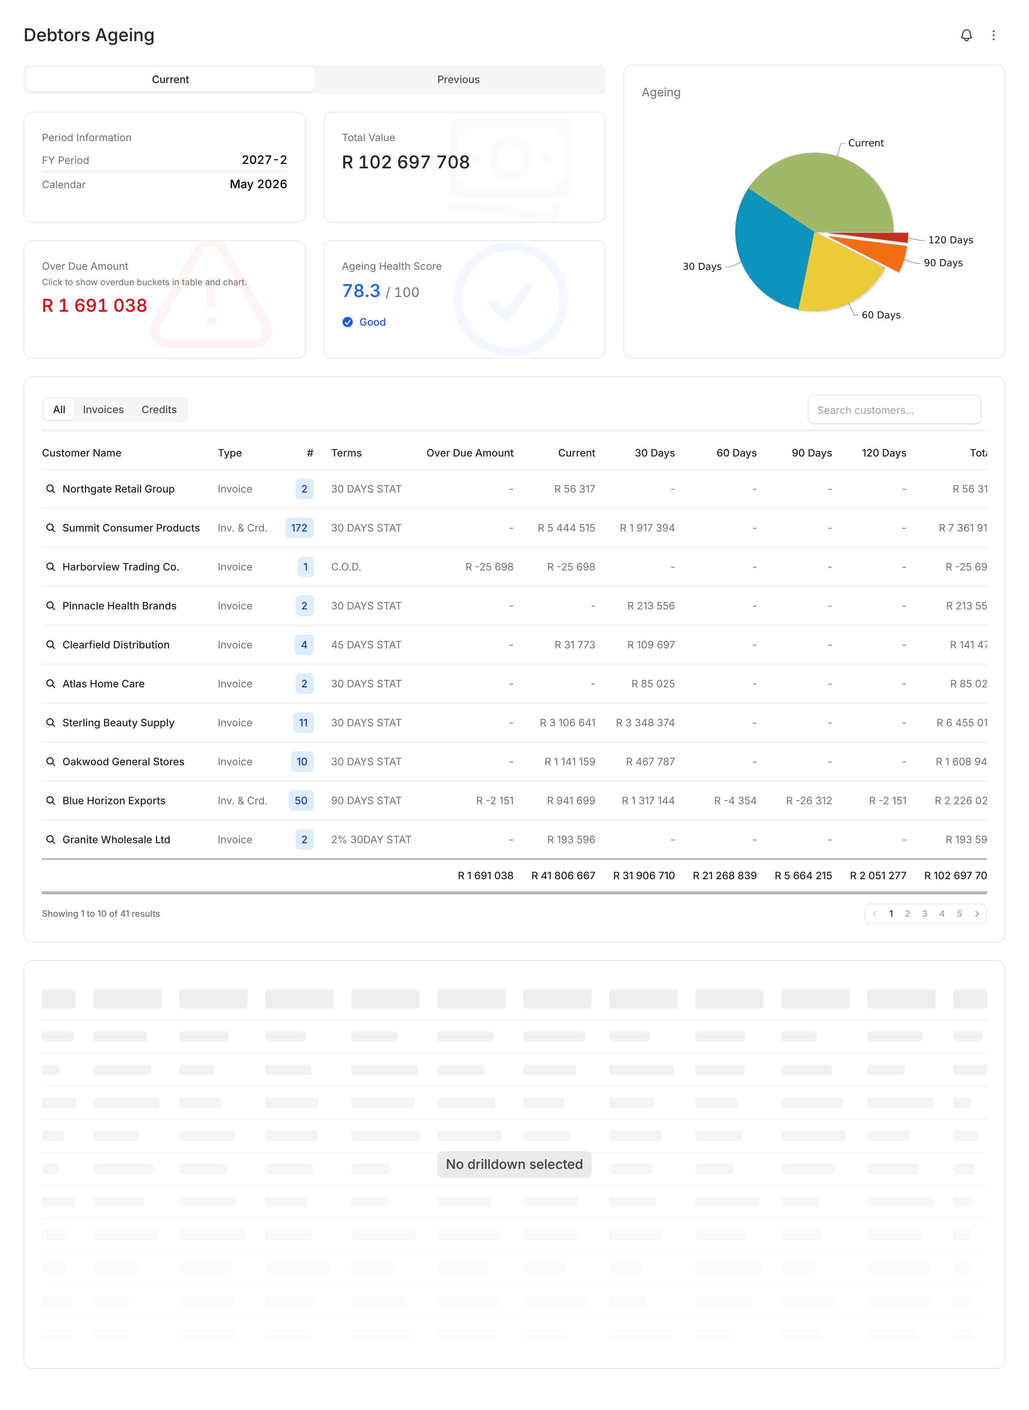The image size is (1029, 1410).
Task: Open Blue Horizon Exports customer row
Action: 514,800
